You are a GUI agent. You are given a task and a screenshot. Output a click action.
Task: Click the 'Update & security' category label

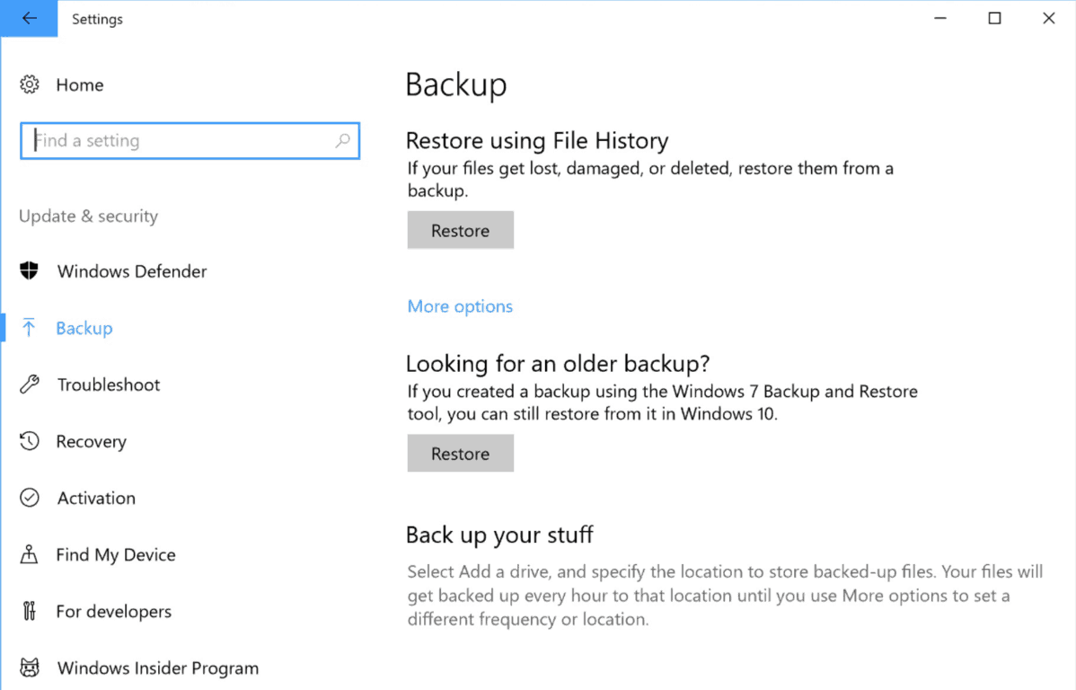pos(89,217)
